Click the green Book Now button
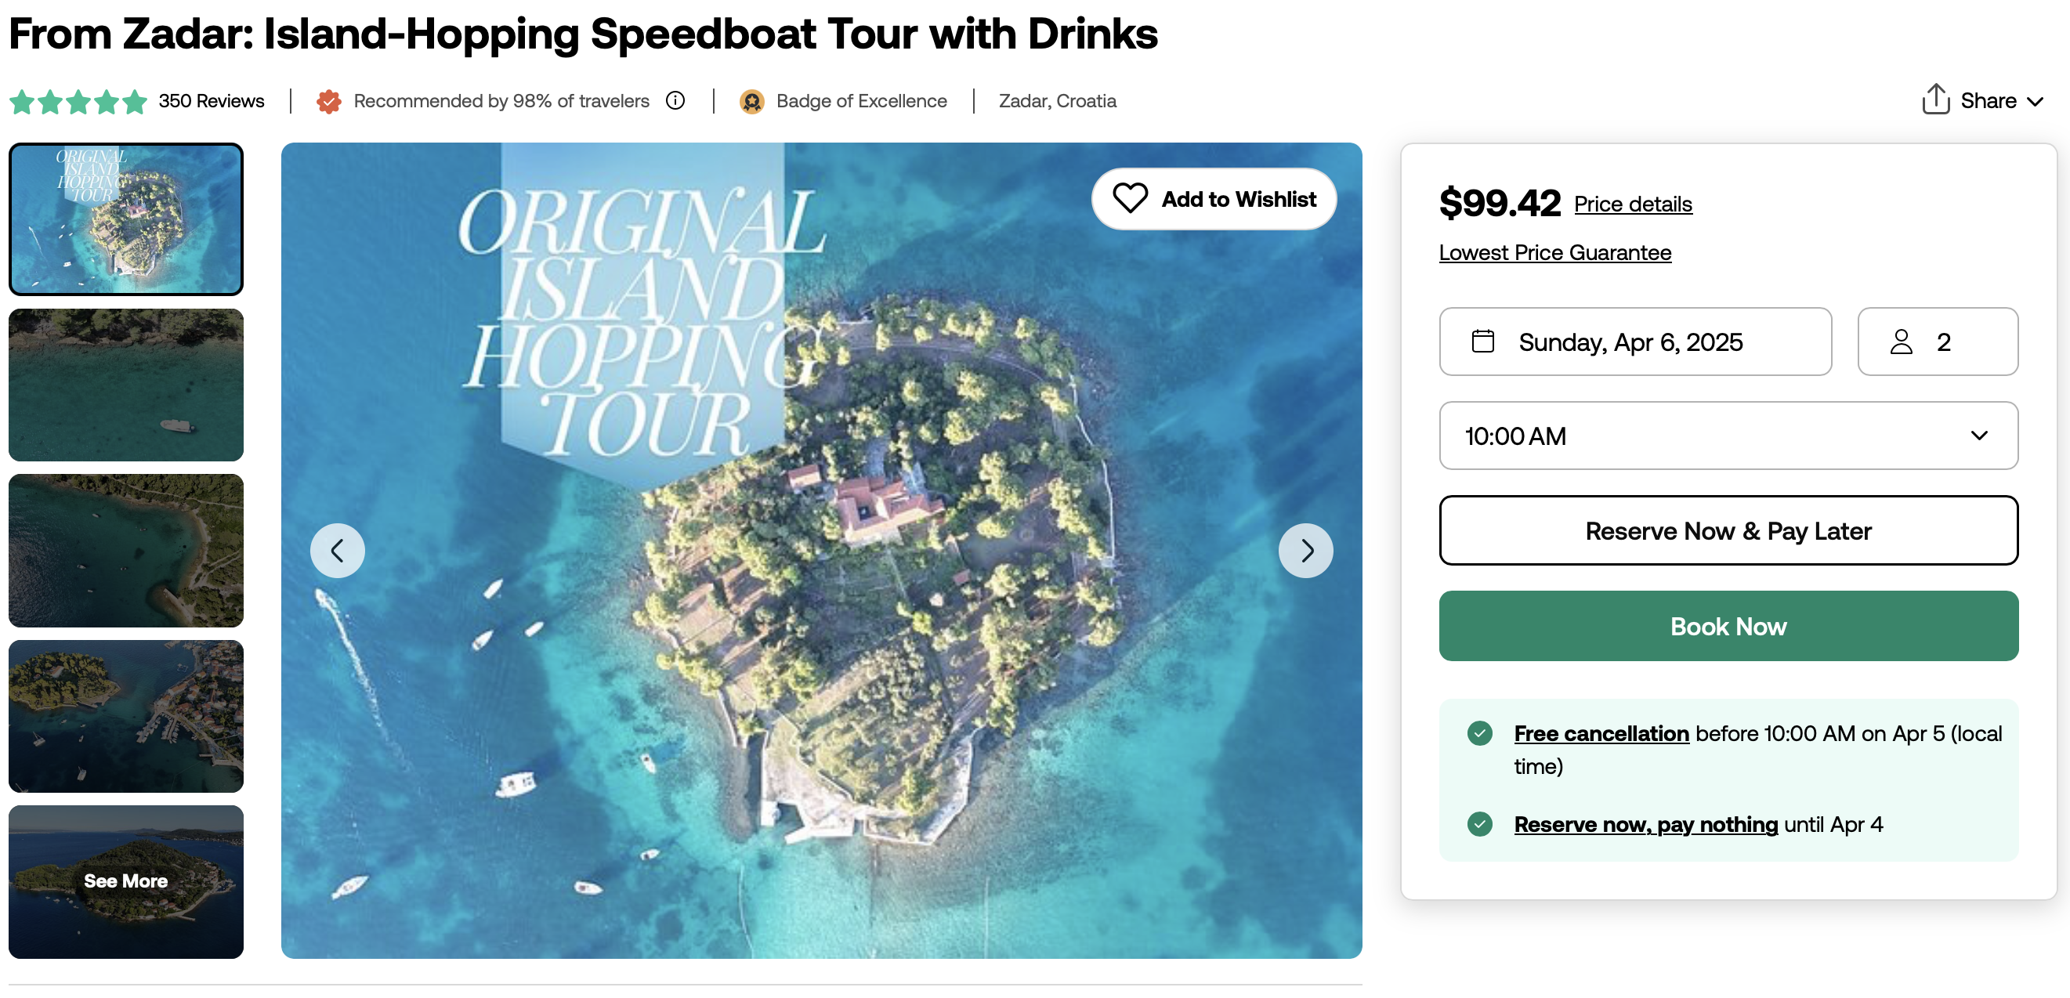The height and width of the screenshot is (998, 2070). pyautogui.click(x=1728, y=626)
